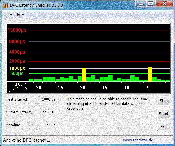Click the -30 time axis label
The height and width of the screenshot is (146, 175).
[x=38, y=88]
